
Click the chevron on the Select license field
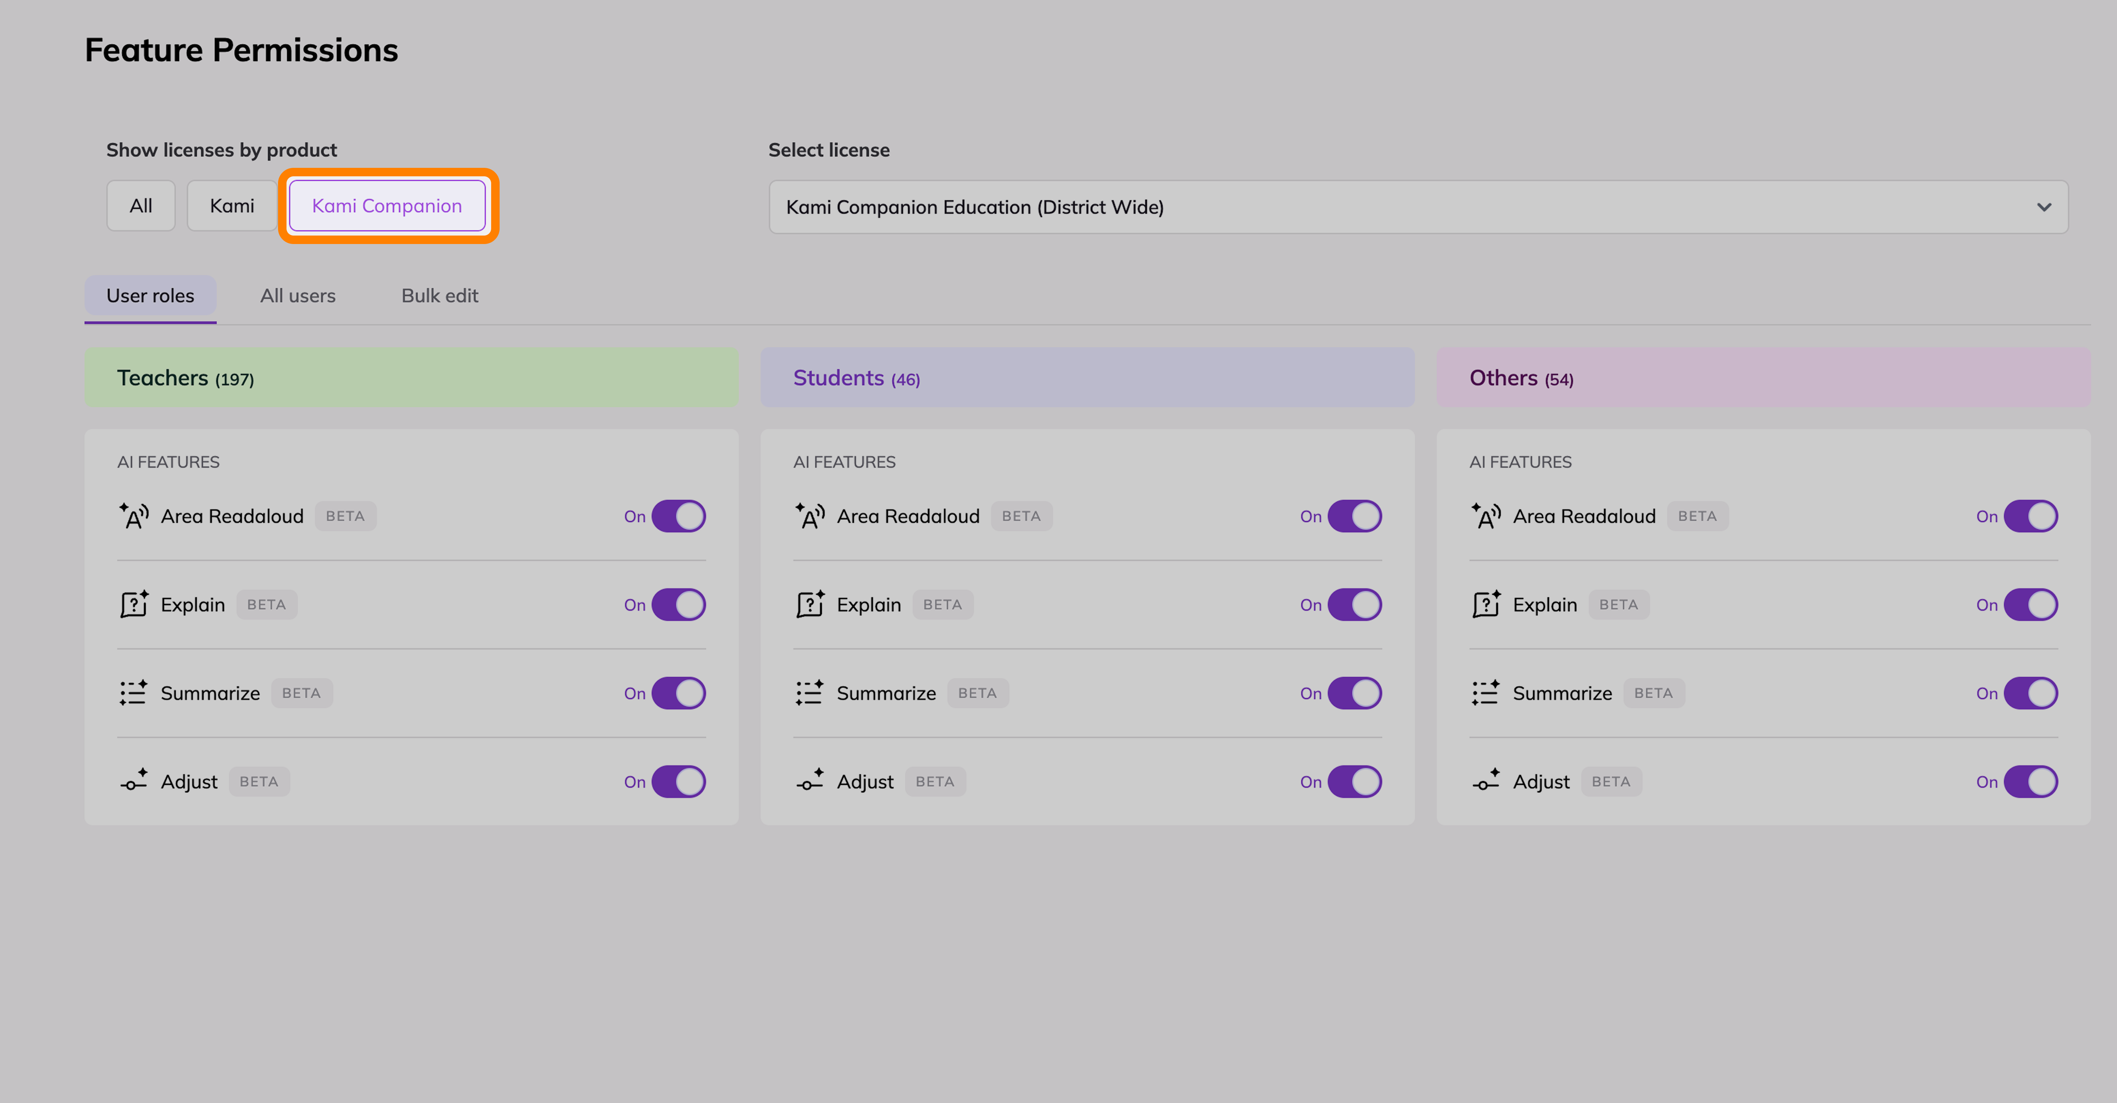2044,207
